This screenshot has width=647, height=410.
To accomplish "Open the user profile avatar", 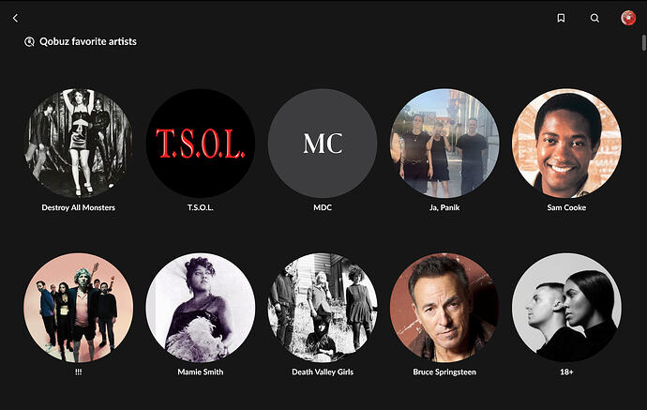I will pos(628,18).
